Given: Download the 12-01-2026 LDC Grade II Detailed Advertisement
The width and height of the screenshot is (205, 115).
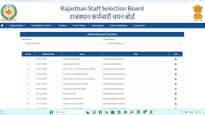Looking at the screenshot, I should [x=176, y=79].
